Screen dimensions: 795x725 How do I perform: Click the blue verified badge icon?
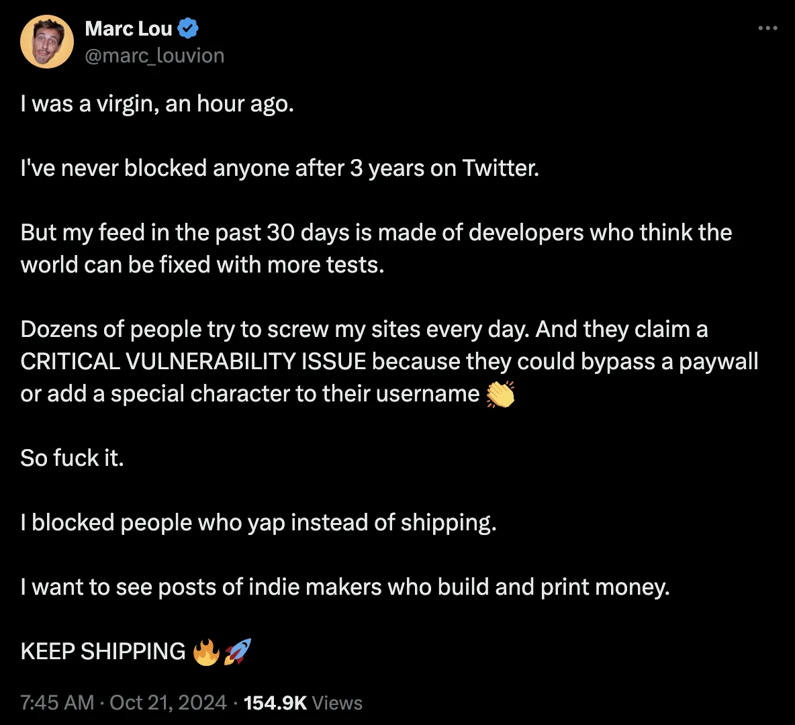click(188, 28)
